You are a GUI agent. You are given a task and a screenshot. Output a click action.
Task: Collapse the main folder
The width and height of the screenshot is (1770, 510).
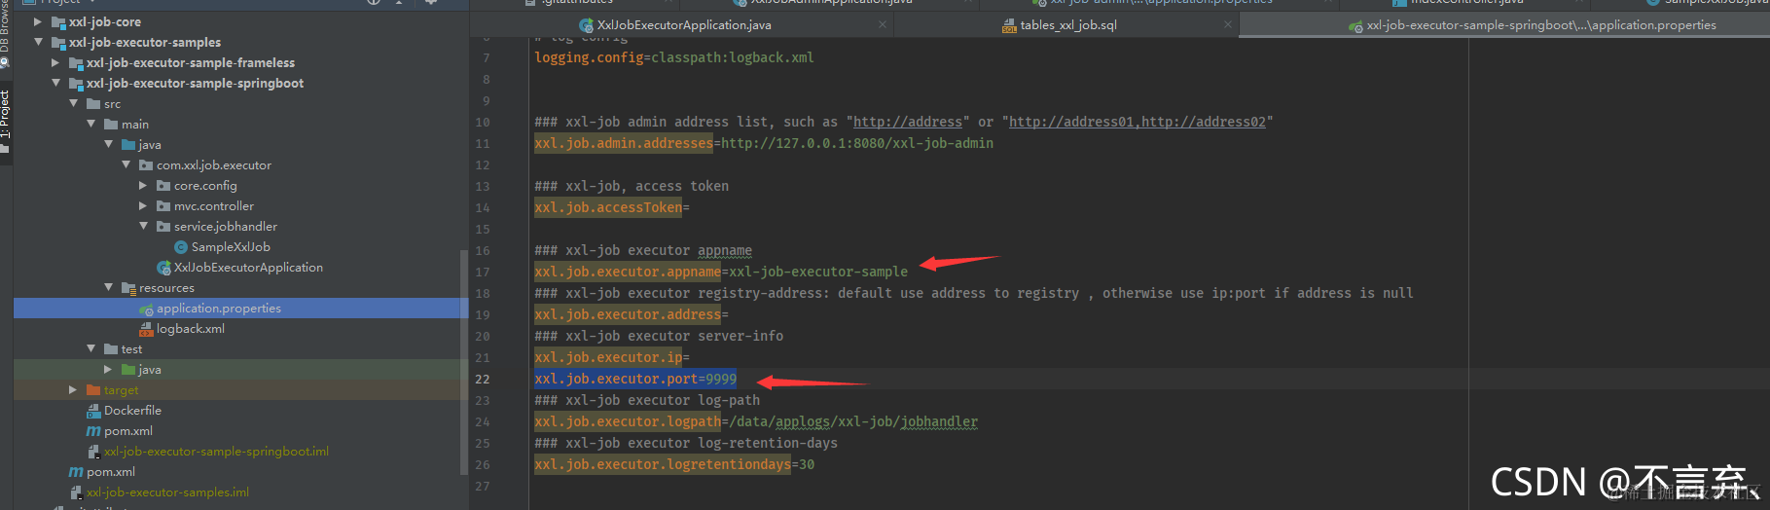point(90,124)
